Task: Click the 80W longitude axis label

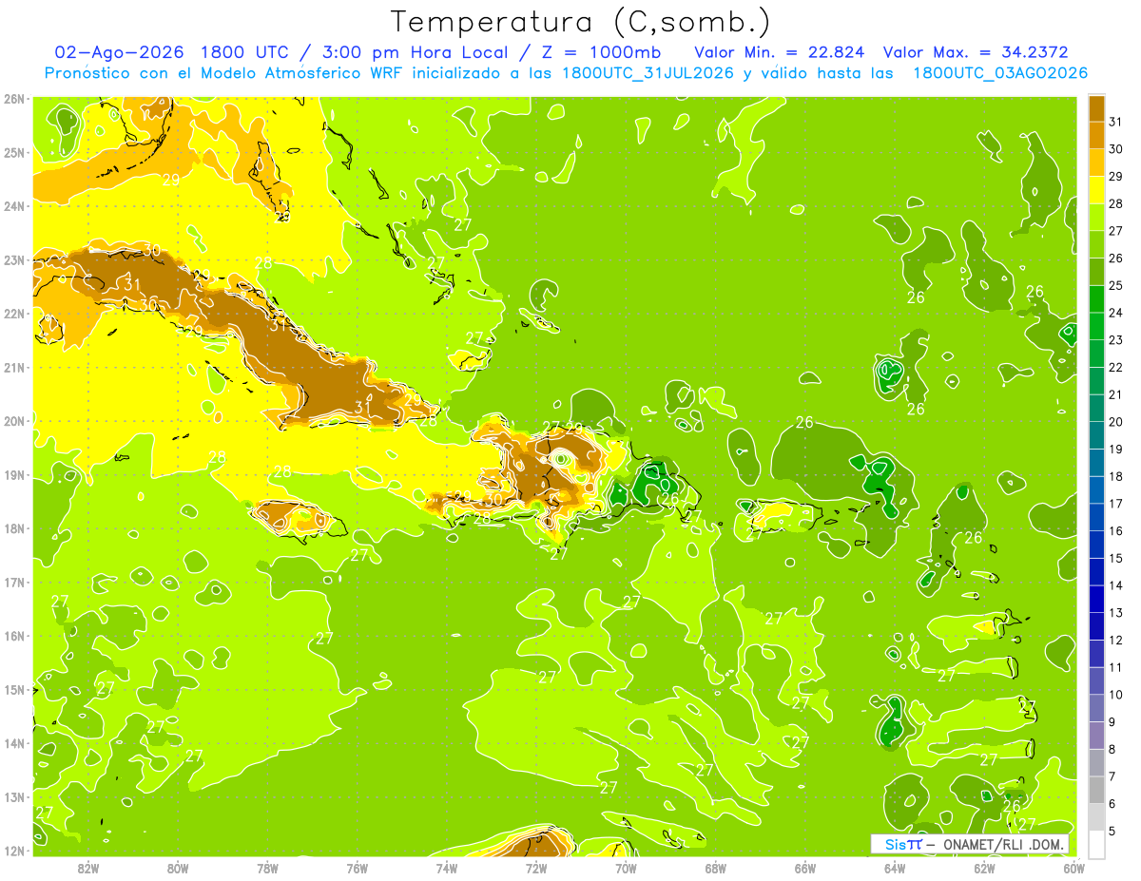Action: point(178,868)
